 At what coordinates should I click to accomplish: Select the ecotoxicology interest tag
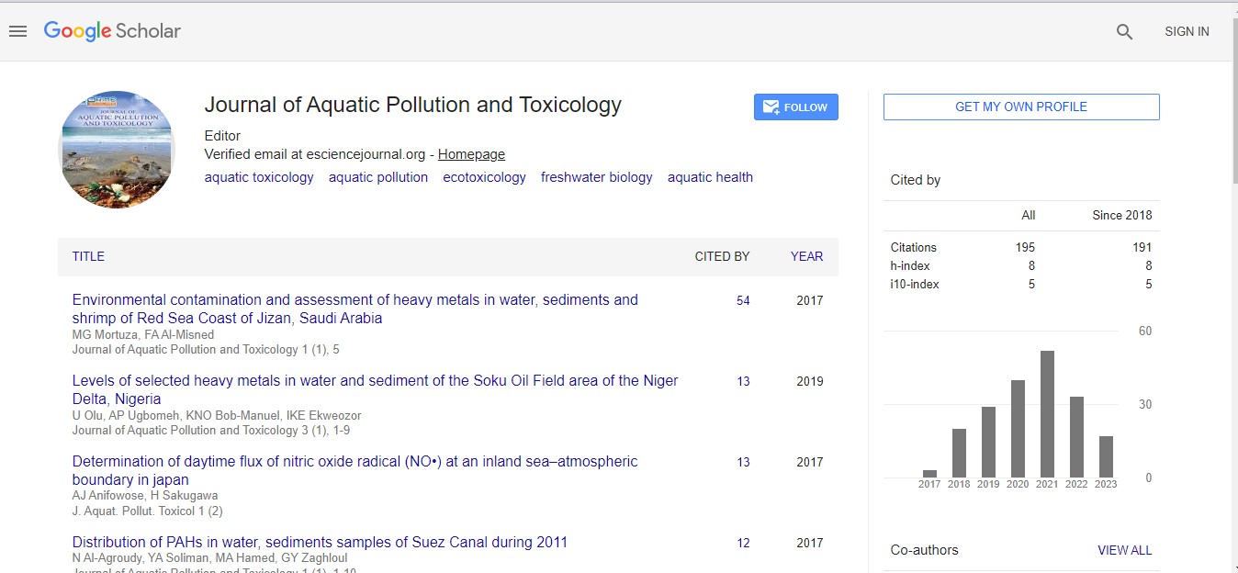tap(484, 177)
